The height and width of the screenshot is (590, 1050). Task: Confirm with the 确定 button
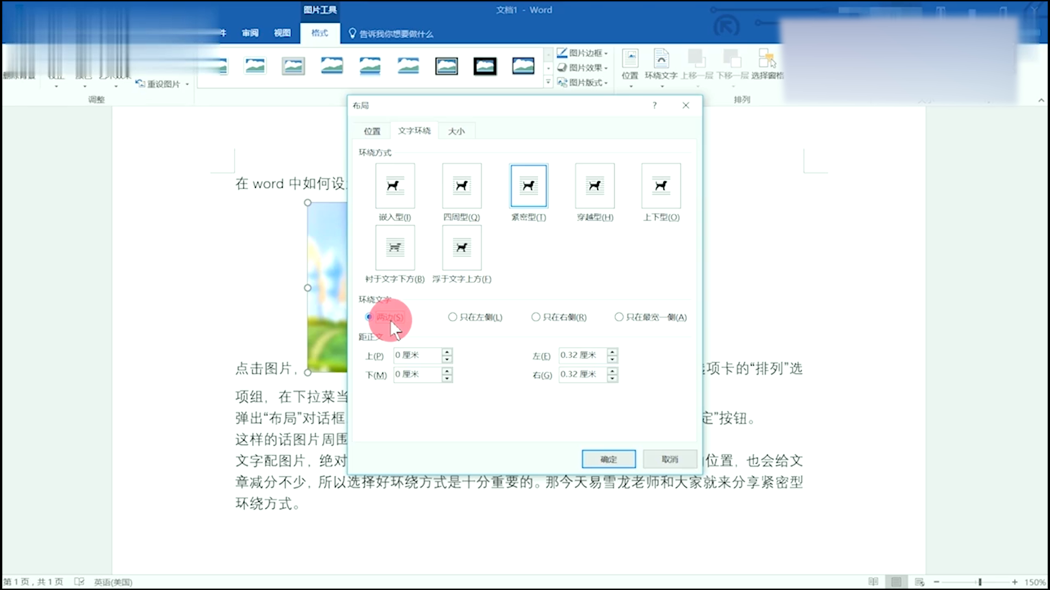tap(609, 459)
